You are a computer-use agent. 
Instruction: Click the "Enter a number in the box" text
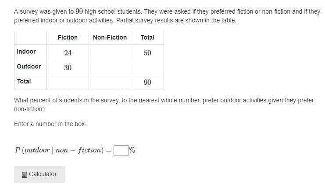pyautogui.click(x=50, y=124)
